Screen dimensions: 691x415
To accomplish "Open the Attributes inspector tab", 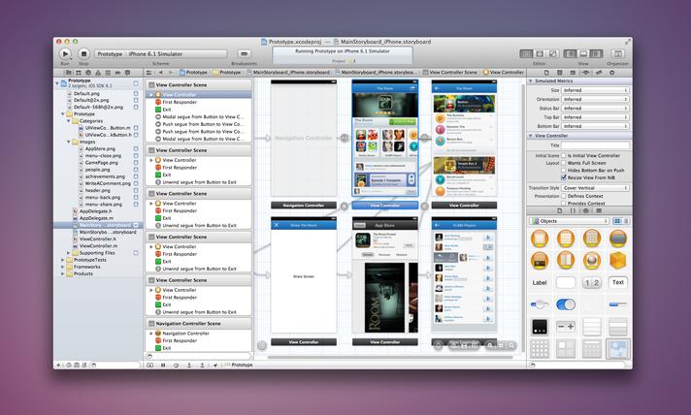I will (585, 72).
